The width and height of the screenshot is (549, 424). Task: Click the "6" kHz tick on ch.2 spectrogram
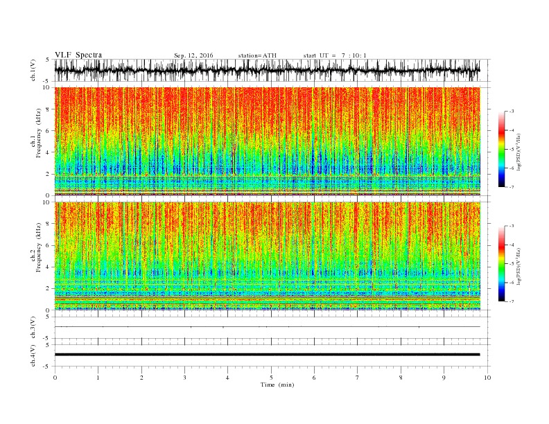[49, 245]
